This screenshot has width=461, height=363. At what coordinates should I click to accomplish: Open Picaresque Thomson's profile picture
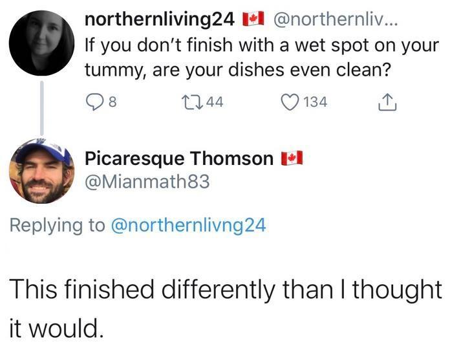pyautogui.click(x=41, y=171)
